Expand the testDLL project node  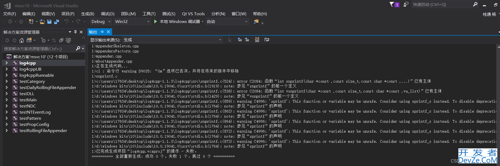pos(7,94)
